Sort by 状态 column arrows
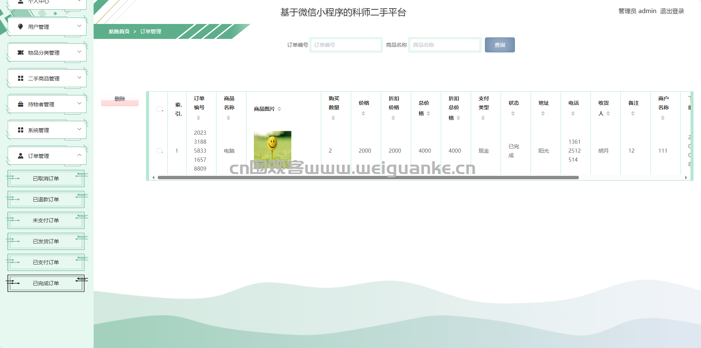The width and height of the screenshot is (701, 348). (513, 113)
